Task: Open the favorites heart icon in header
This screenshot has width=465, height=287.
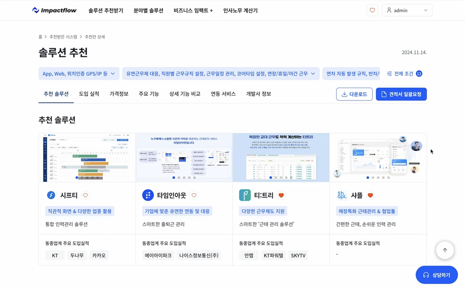Action: coord(372,10)
